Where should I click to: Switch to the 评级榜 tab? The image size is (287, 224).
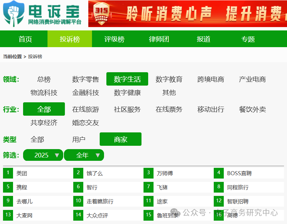pos(114,39)
